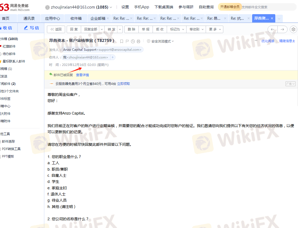Screen dimensions: 298x228
Task: Click the cloud server ad icon
Action: tap(51, 84)
